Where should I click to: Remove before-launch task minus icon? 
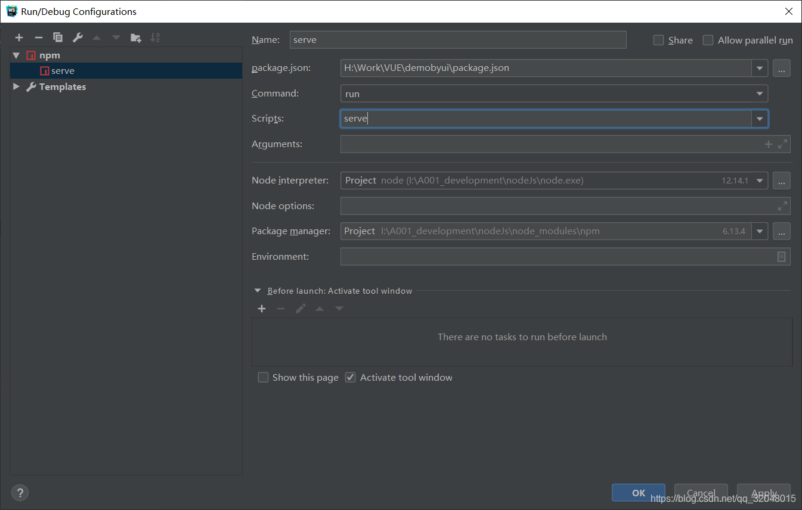281,309
